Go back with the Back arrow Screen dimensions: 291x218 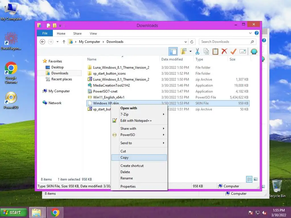(43, 42)
